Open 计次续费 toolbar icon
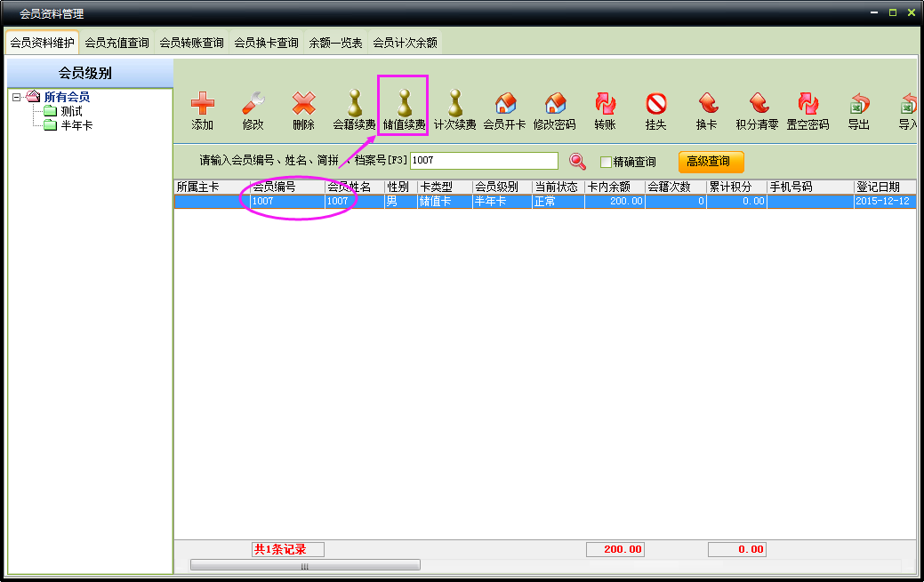 (455, 109)
